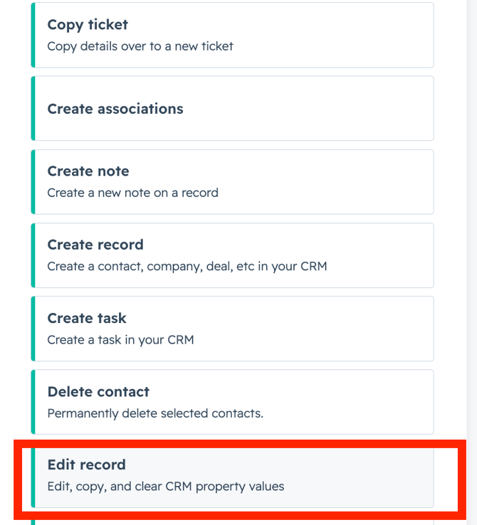The height and width of the screenshot is (525, 477).
Task: Click green accent bar on Edit record card
Action: click(x=33, y=474)
